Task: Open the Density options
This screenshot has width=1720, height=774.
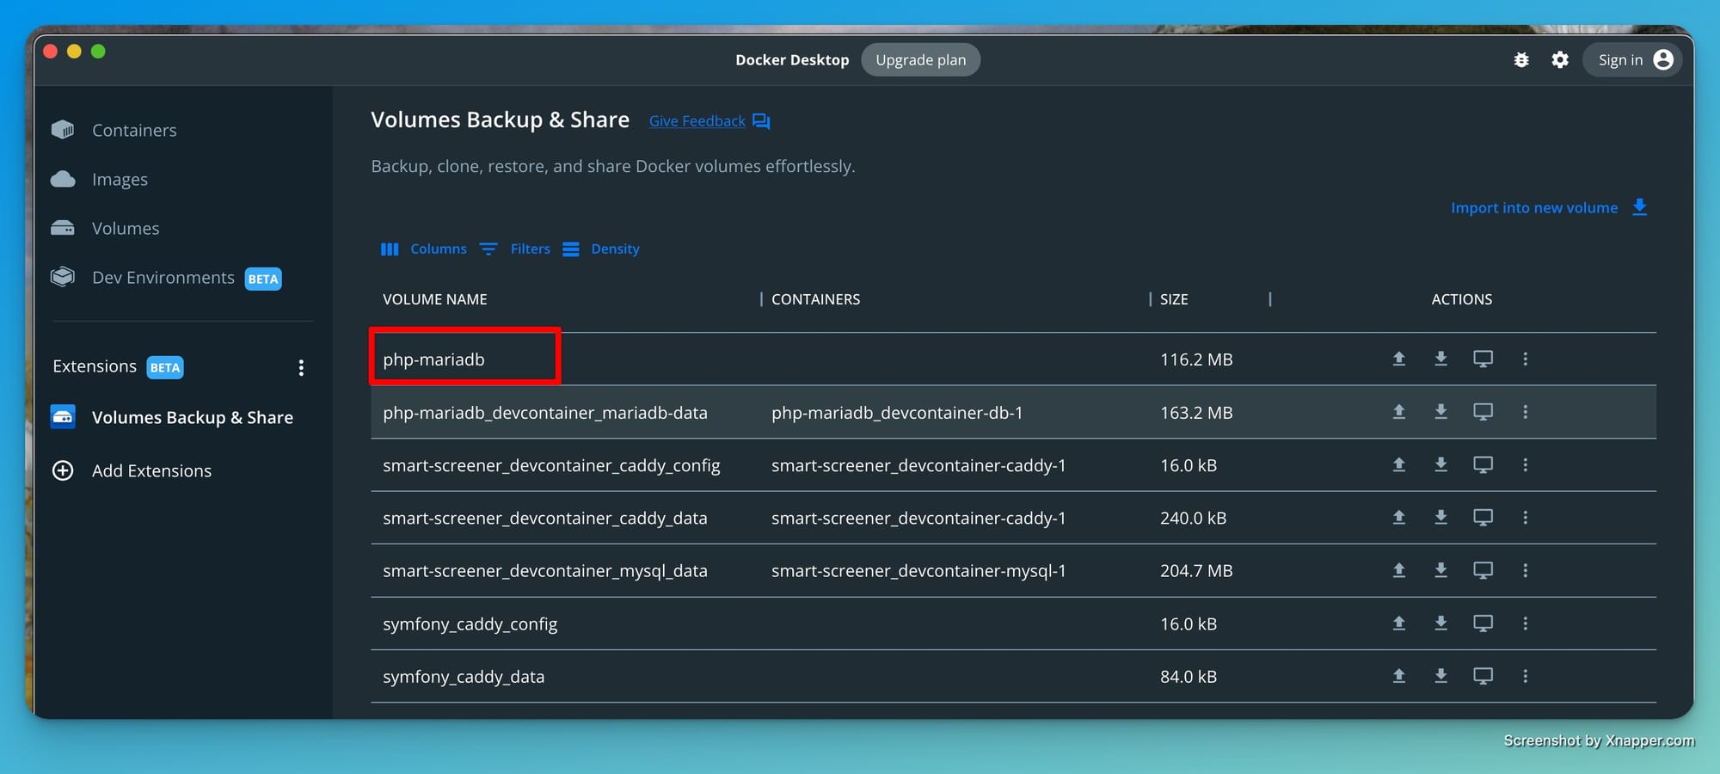Action: coord(601,249)
